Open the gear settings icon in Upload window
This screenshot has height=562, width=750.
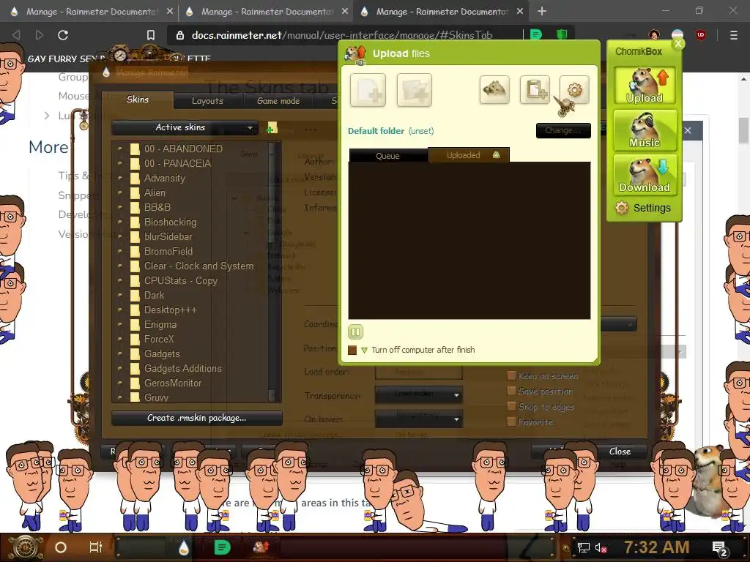[574, 89]
